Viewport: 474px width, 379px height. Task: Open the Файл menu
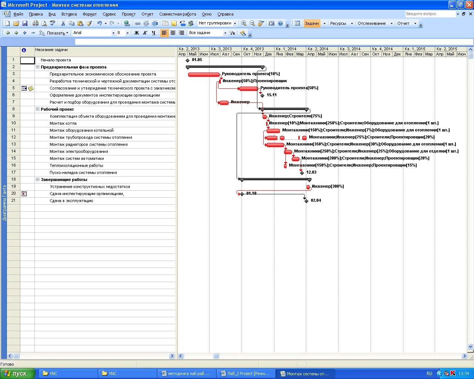pos(18,14)
